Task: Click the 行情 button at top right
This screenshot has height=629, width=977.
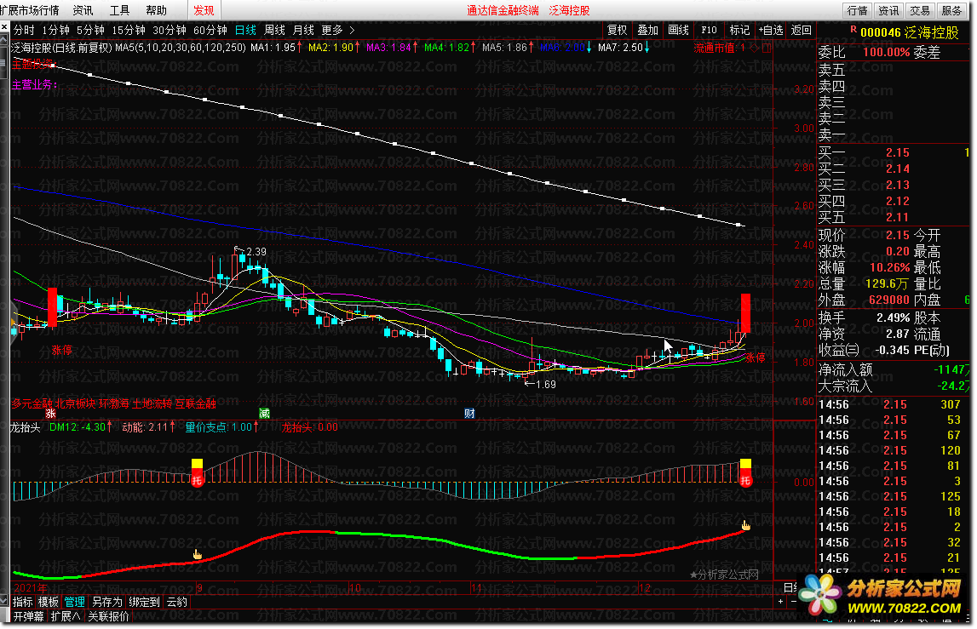Action: click(x=858, y=10)
